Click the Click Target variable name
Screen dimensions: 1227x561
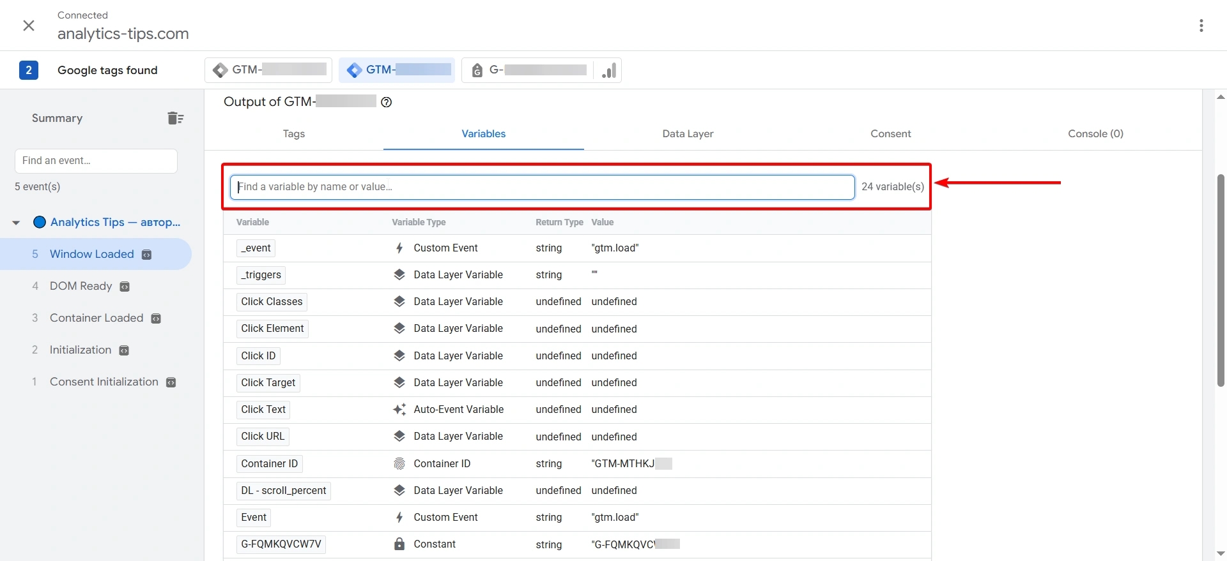point(268,383)
